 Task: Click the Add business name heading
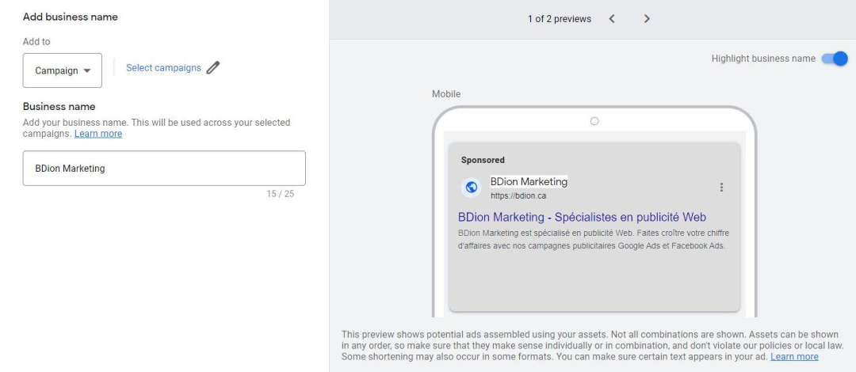[71, 17]
